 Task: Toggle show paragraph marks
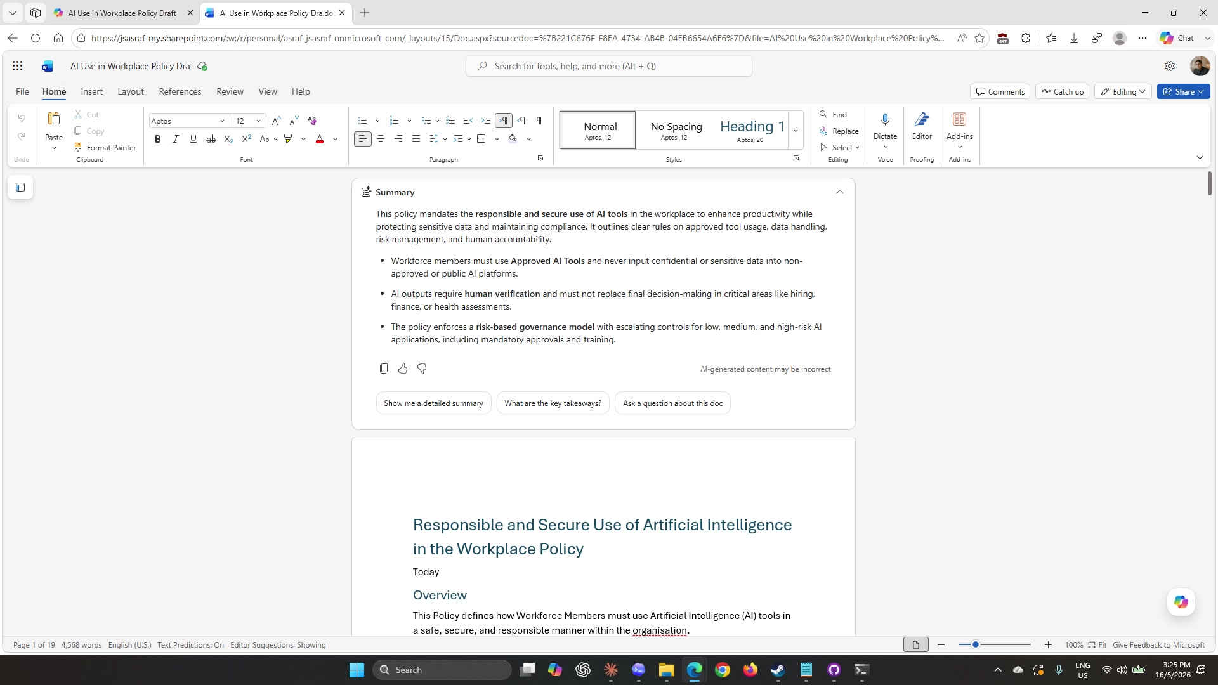click(x=539, y=121)
